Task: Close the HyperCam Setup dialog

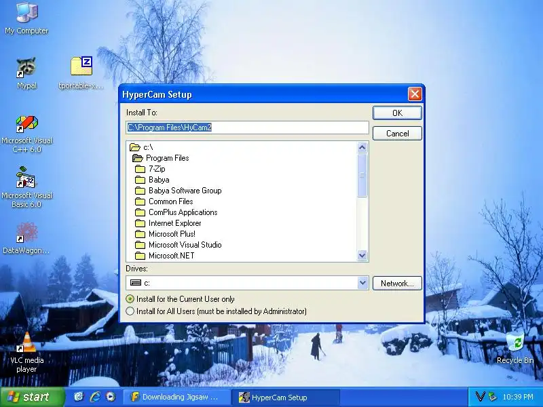Action: point(415,94)
